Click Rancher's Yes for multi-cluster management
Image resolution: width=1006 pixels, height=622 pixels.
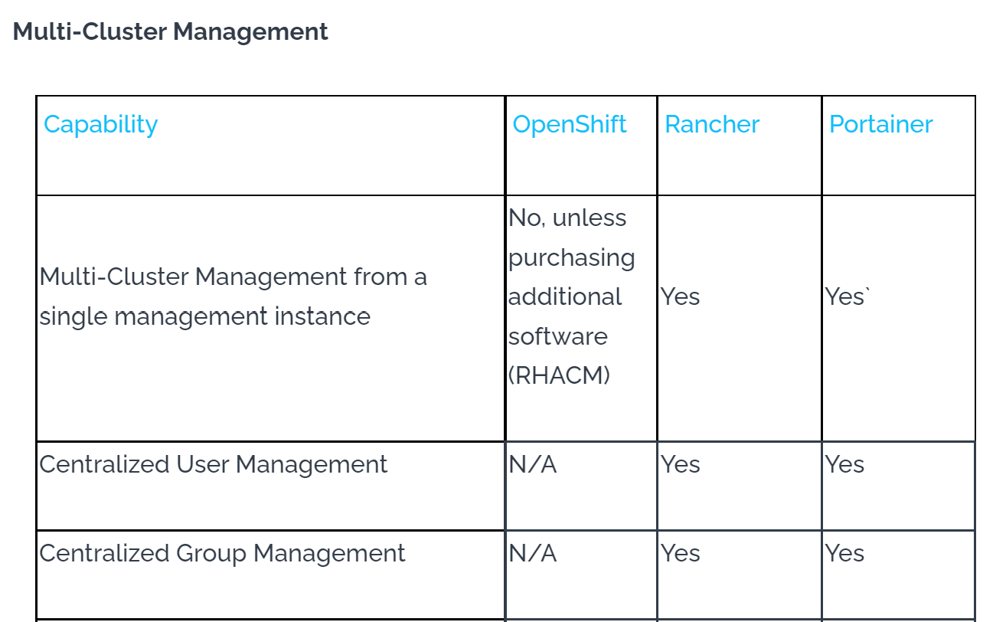coord(681,296)
